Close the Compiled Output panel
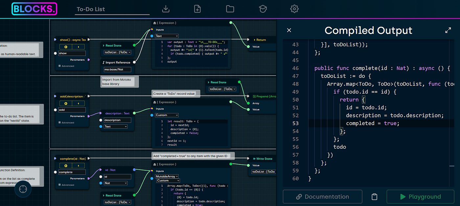This screenshot has height=206, width=460. (x=289, y=30)
